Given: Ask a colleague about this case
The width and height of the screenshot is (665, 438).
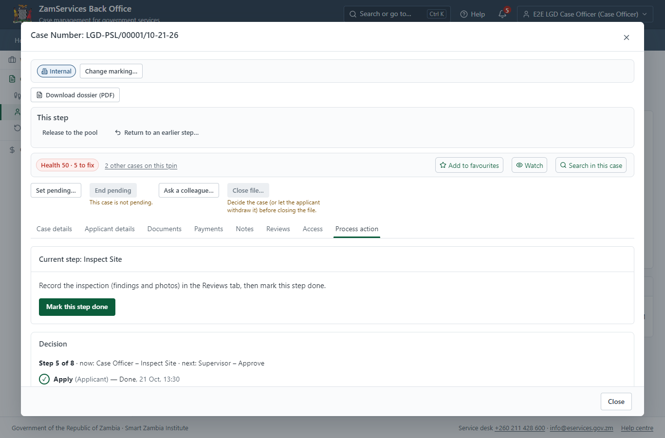Looking at the screenshot, I should click(189, 190).
